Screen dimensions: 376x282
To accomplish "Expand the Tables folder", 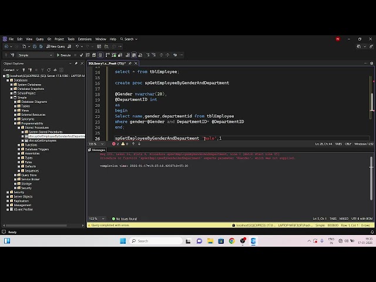I will pos(15,106).
